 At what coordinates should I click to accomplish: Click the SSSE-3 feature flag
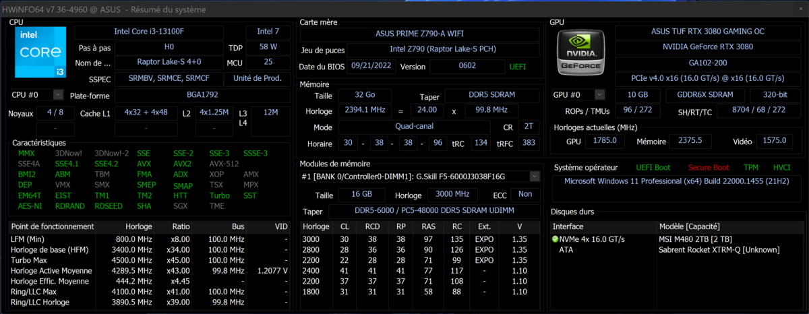[256, 154]
